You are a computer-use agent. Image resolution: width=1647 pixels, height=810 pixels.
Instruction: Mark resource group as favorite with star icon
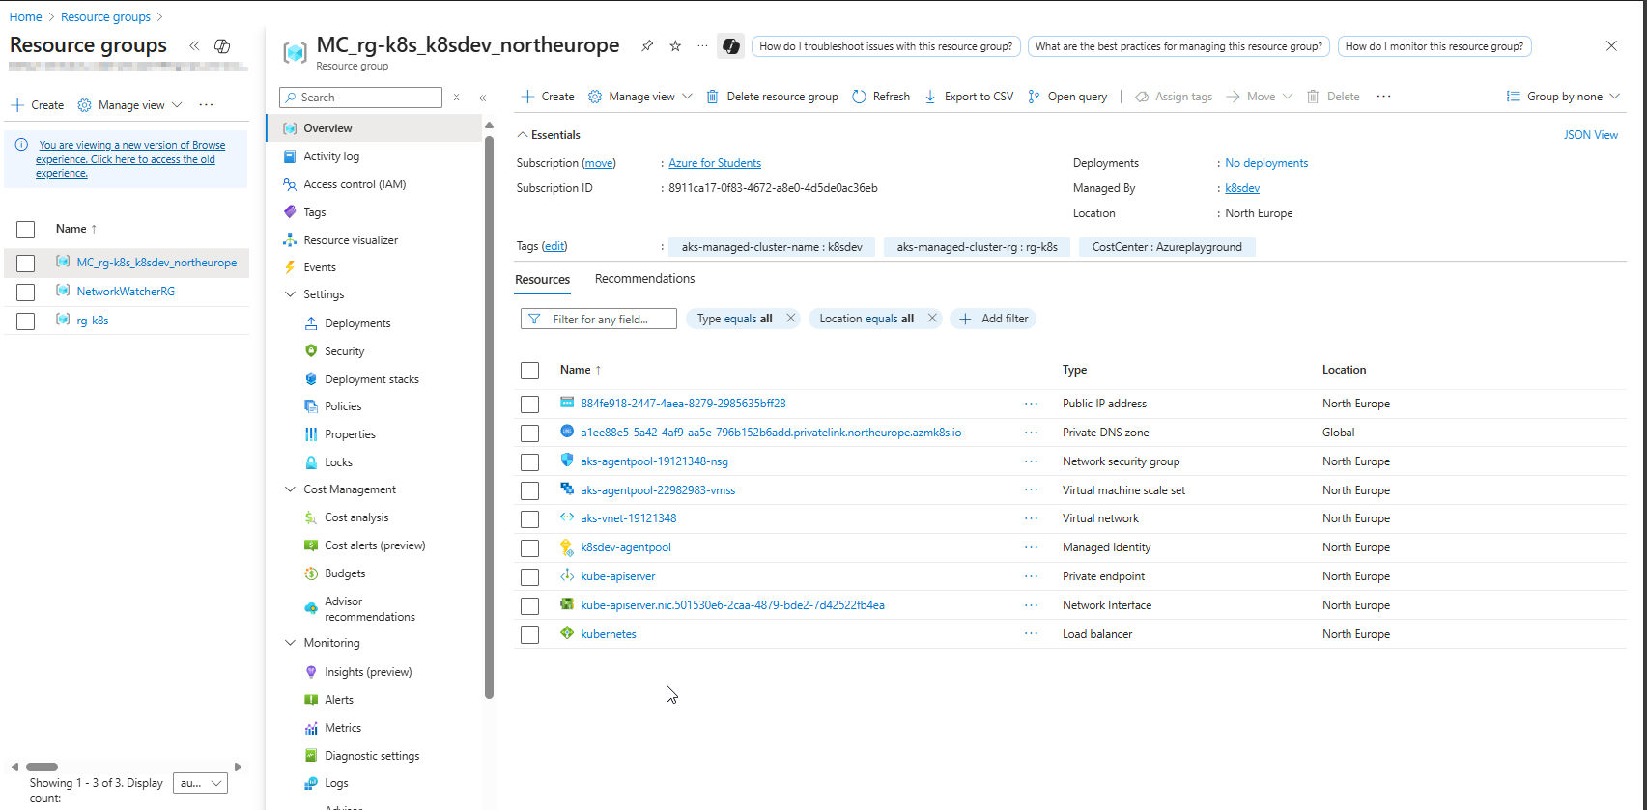[x=675, y=46]
